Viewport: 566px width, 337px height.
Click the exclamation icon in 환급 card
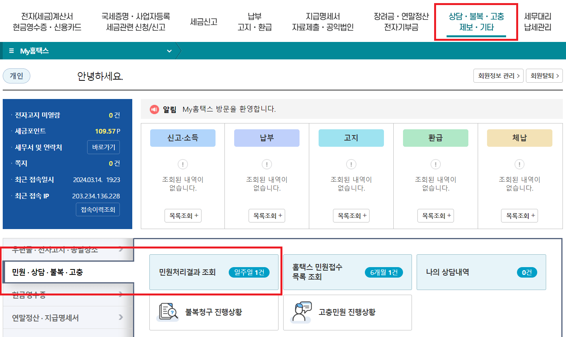click(x=435, y=164)
